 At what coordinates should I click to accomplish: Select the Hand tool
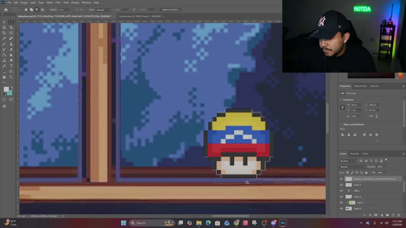coord(4,77)
